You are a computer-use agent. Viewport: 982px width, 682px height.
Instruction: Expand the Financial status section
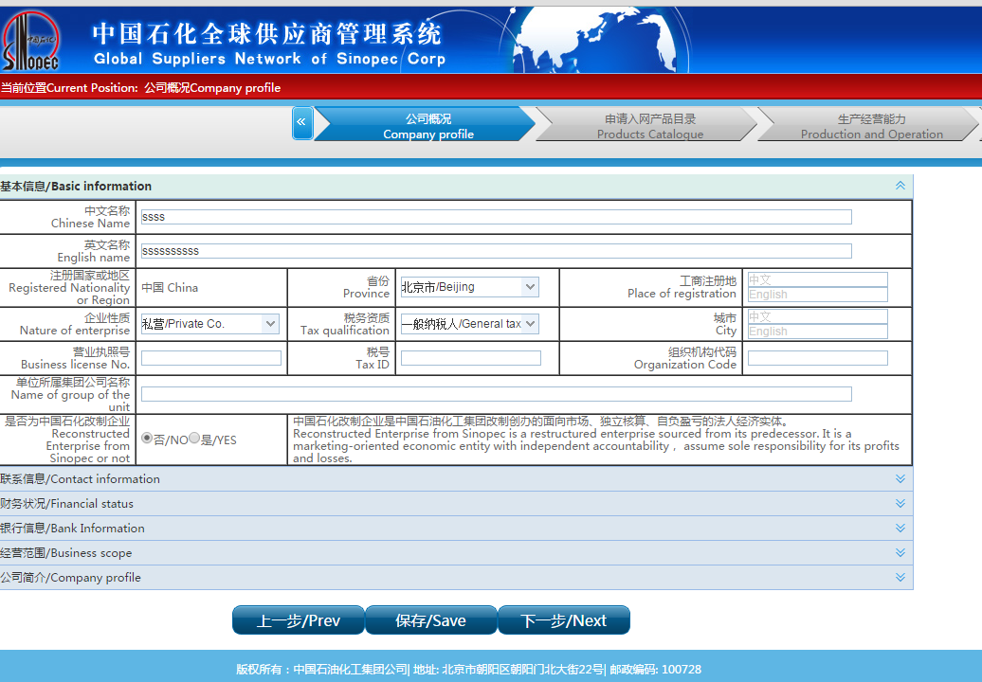(x=900, y=504)
